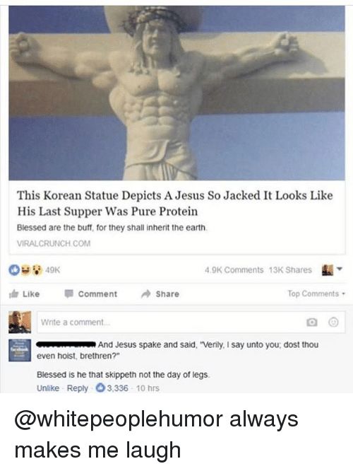
Task: Click the Share arrow icon
Action: (145, 293)
